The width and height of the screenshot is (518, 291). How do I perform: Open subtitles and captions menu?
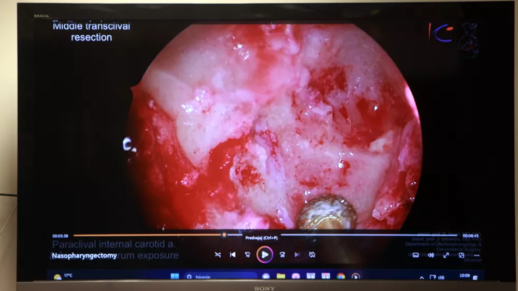tap(415, 255)
